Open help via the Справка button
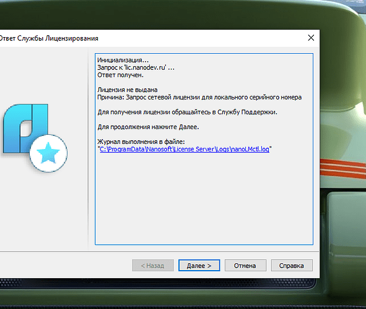This screenshot has width=366, height=309. [x=292, y=266]
